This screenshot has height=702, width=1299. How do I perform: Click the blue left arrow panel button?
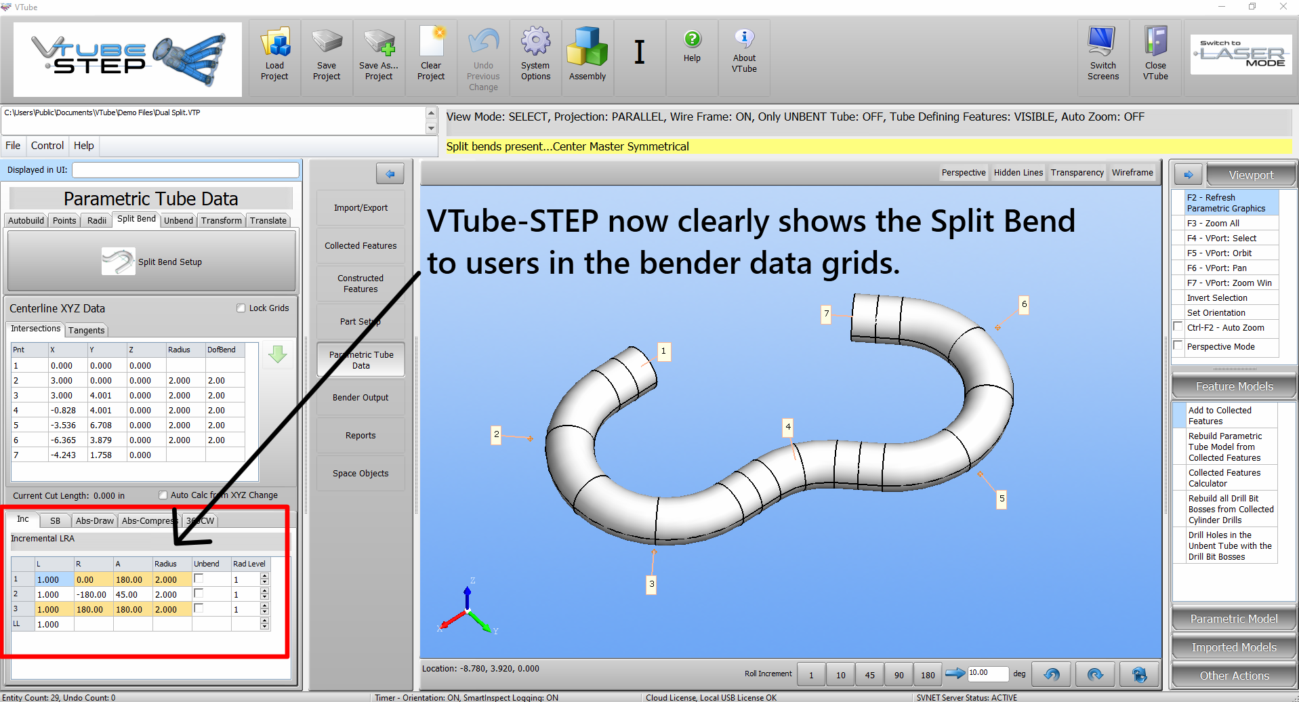click(x=390, y=174)
